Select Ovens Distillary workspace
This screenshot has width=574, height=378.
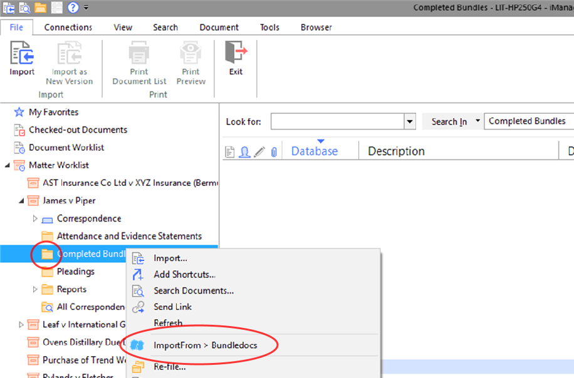(x=84, y=342)
